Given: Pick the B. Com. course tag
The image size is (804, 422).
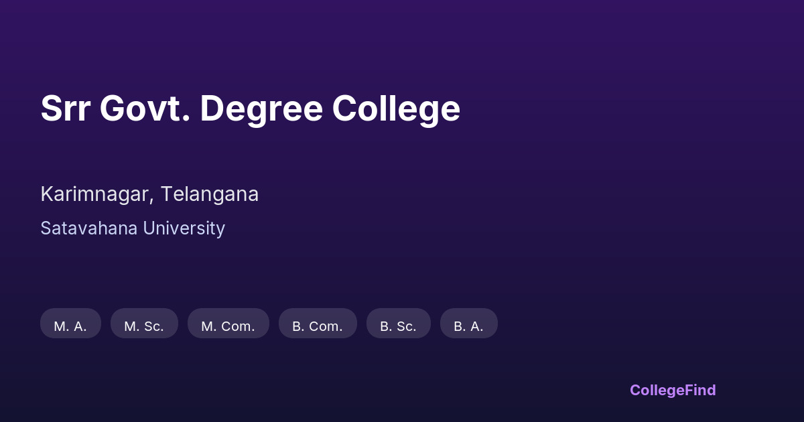Looking at the screenshot, I should [318, 324].
